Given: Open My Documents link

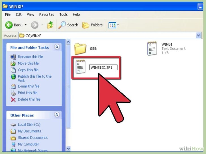Looking at the screenshot, I should click(x=29, y=131).
